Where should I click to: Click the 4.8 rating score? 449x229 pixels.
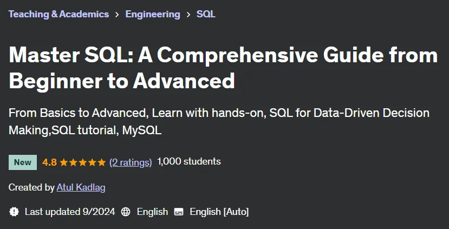tap(49, 162)
